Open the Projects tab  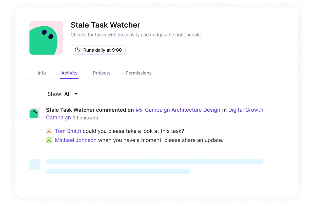pos(102,73)
